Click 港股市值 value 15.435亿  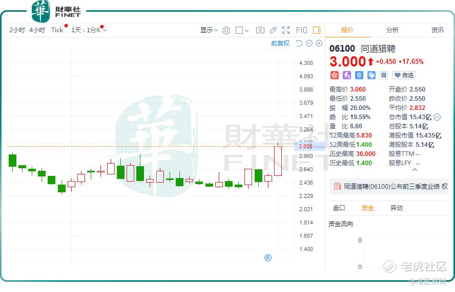pyautogui.click(x=428, y=136)
